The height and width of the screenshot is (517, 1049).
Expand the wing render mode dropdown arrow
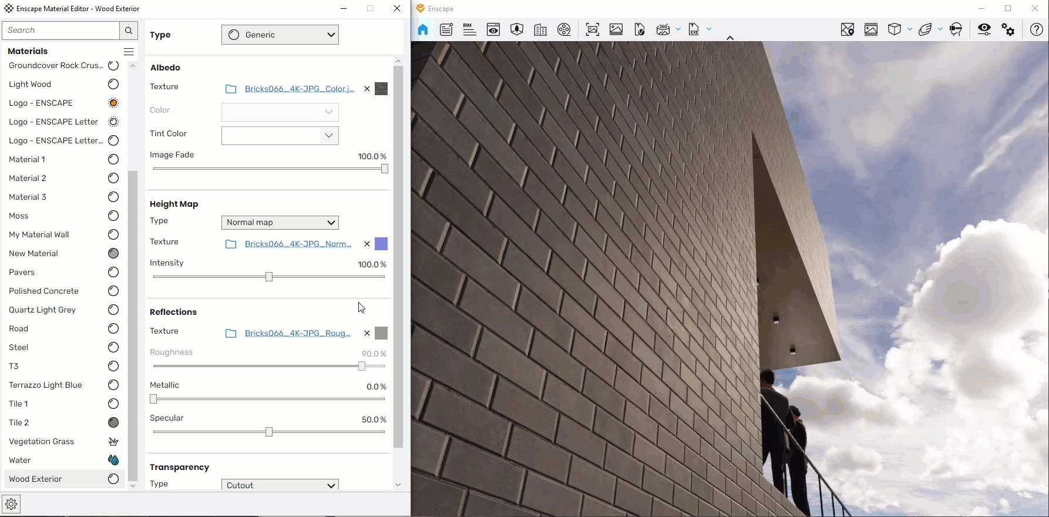coord(940,29)
